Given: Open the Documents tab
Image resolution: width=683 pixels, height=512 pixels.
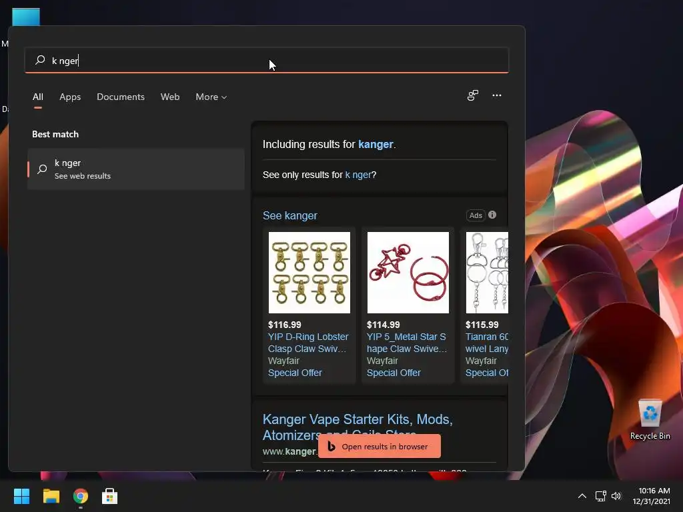Looking at the screenshot, I should (121, 97).
